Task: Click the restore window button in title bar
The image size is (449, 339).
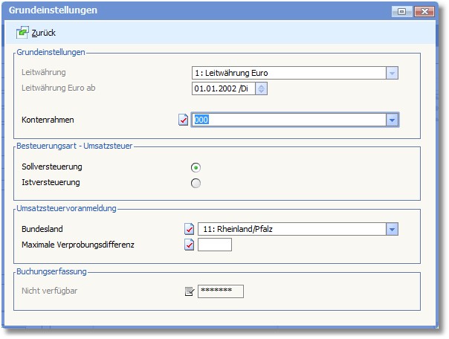Action: (x=402, y=11)
